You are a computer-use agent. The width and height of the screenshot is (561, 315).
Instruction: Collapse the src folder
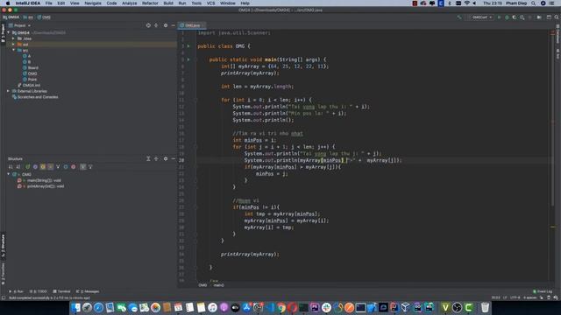14,50
